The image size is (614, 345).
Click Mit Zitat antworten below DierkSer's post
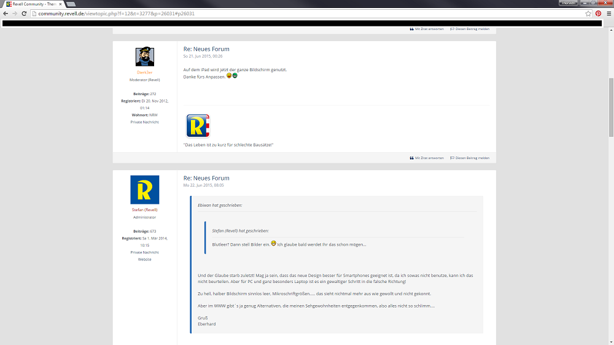pyautogui.click(x=427, y=158)
